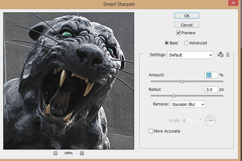Click the panther preview image

[x=69, y=81]
